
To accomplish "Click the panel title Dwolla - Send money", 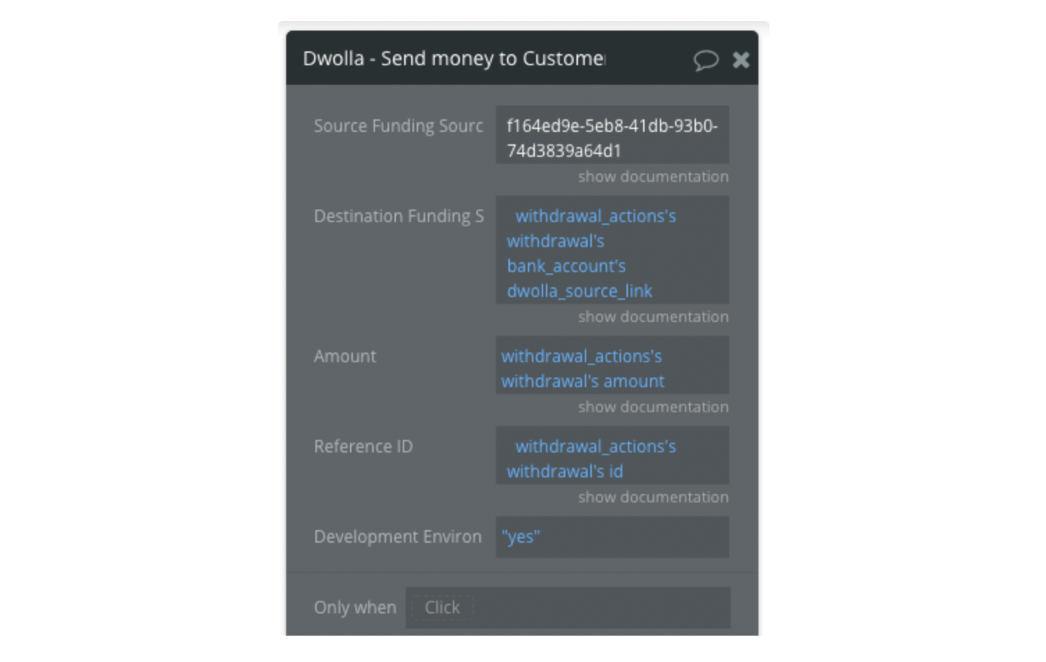I will pyautogui.click(x=454, y=58).
